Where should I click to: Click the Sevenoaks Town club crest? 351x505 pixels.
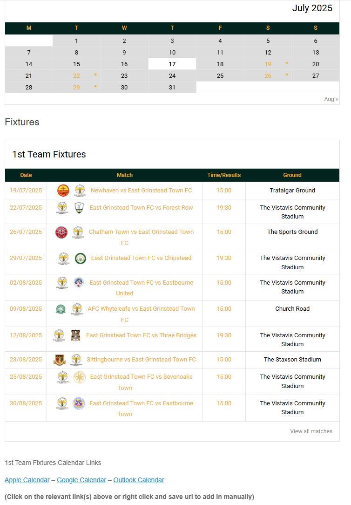click(x=80, y=377)
